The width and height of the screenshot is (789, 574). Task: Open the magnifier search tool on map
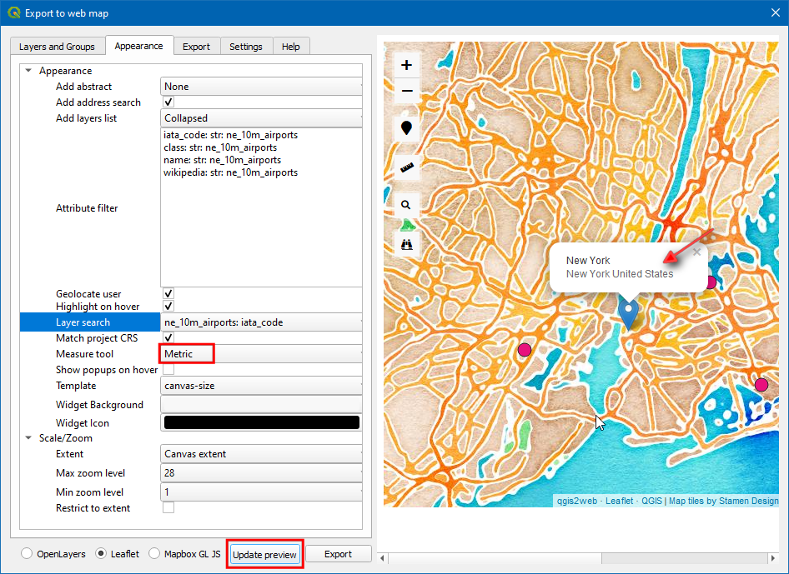[x=406, y=204]
